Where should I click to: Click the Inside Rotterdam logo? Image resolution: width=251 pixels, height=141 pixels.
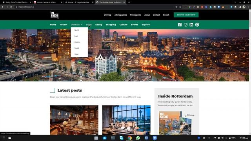[x=55, y=15]
